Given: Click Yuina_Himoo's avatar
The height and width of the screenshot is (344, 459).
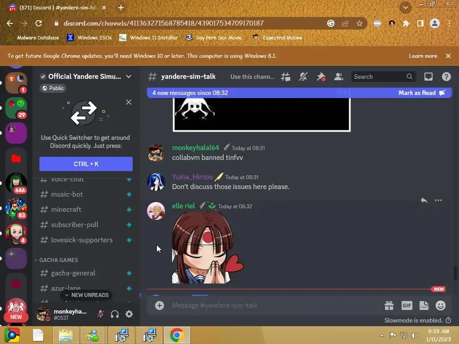Looking at the screenshot, I should tap(156, 182).
